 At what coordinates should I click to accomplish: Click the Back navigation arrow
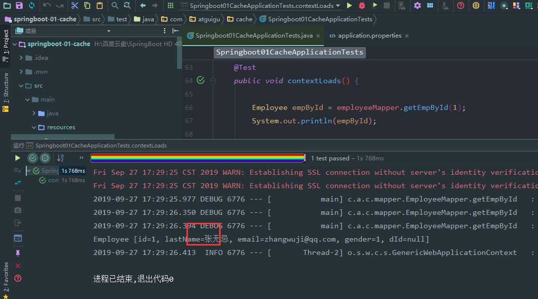click(x=143, y=5)
